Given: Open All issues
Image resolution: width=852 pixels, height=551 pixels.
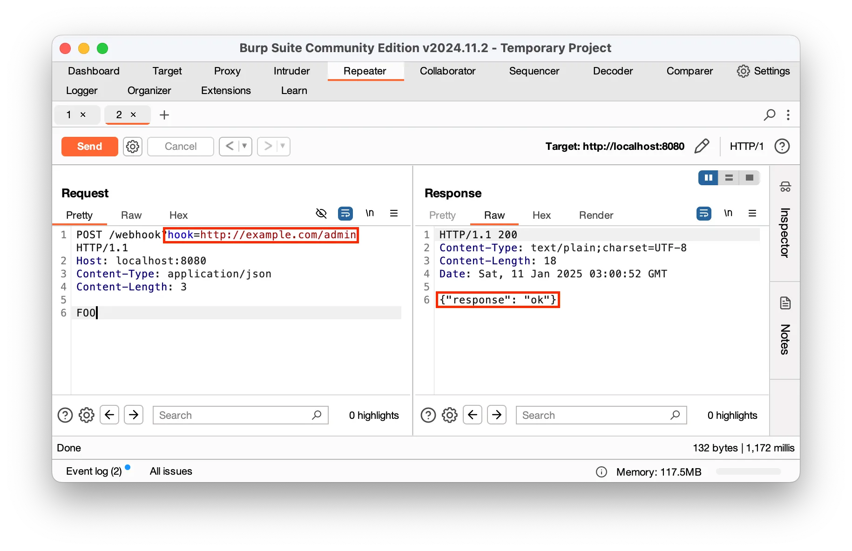Looking at the screenshot, I should point(171,471).
